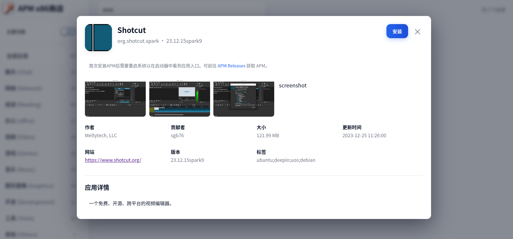Click the blurred search field in the background window
This screenshot has height=239, width=513.
pos(181,10)
